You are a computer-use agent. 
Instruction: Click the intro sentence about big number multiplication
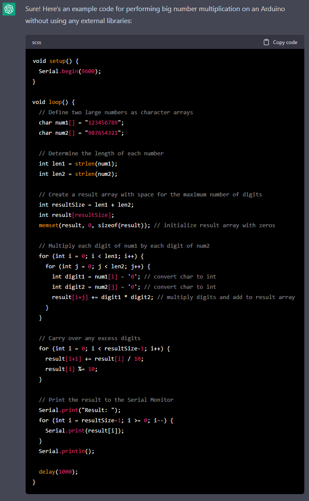(x=155, y=15)
